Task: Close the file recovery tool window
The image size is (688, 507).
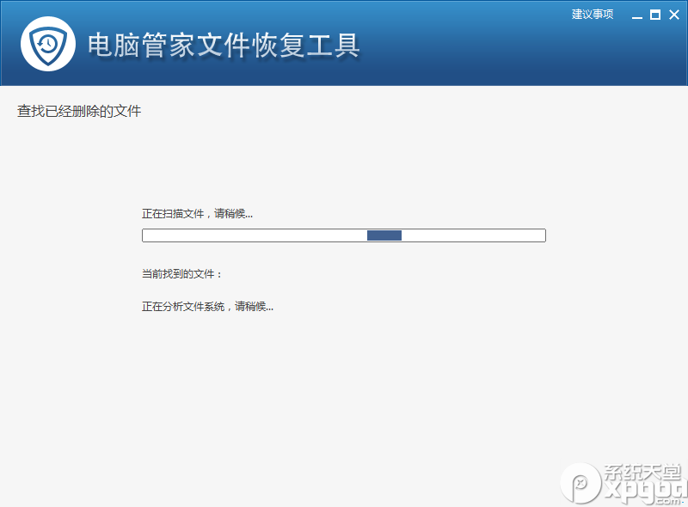Action: click(x=674, y=14)
